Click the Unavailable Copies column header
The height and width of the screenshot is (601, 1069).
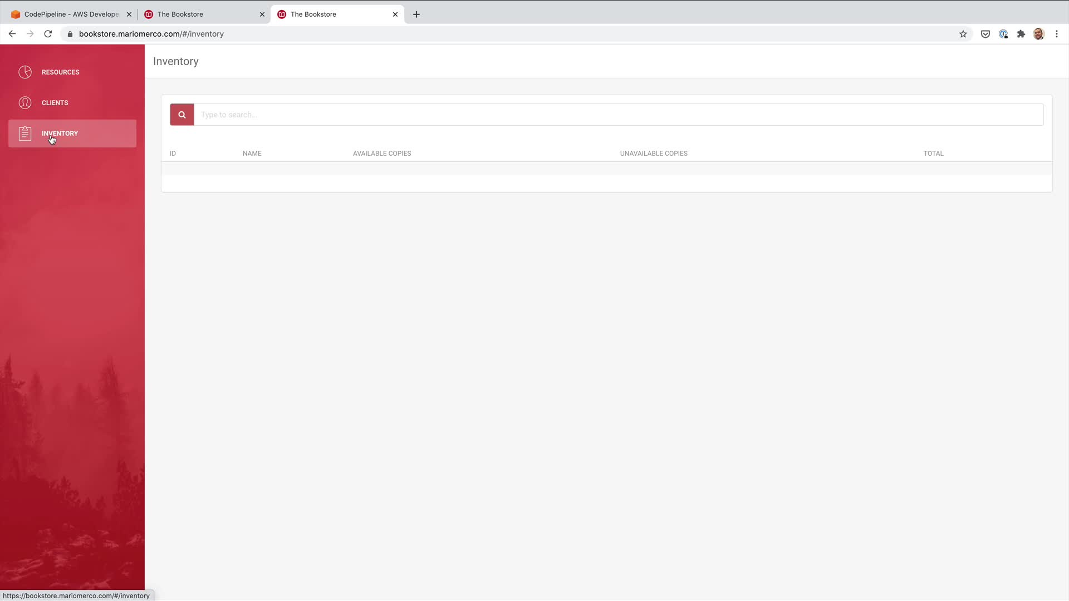click(654, 154)
